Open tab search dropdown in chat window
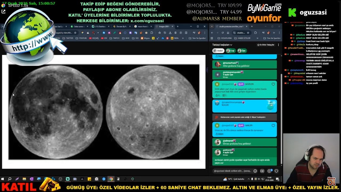Screen dimensions: 341x192 [x=212, y=26]
